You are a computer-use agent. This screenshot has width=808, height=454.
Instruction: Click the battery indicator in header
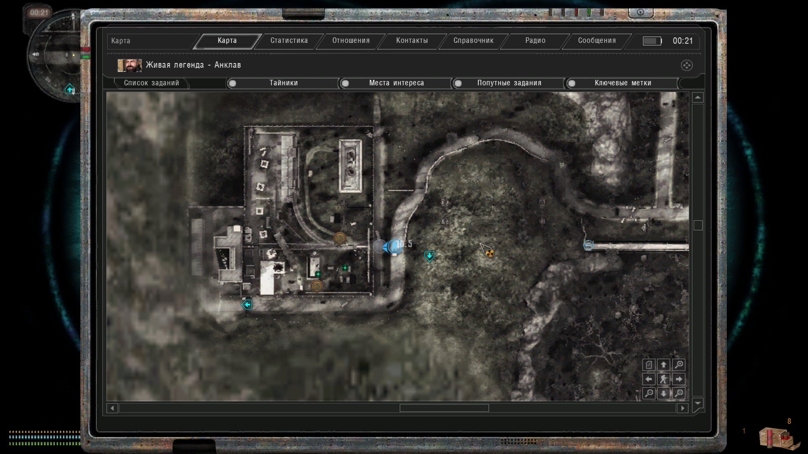[x=652, y=41]
